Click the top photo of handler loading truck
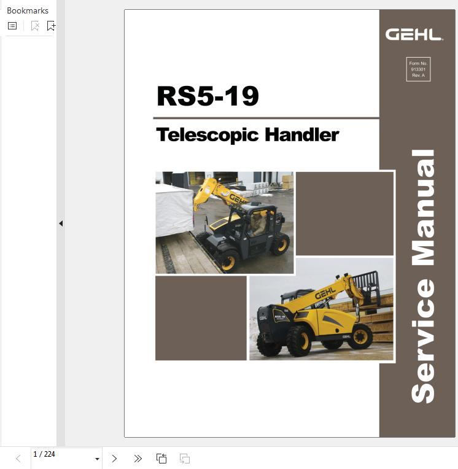Screen dimensions: 458x469 pos(225,223)
